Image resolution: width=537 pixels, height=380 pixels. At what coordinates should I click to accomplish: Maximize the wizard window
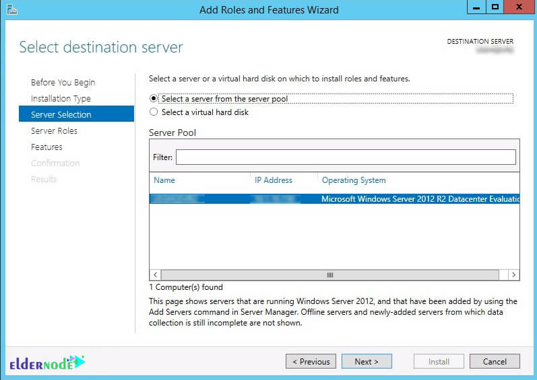tap(495, 7)
